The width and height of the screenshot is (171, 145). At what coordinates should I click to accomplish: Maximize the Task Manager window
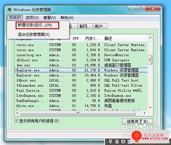(x=141, y=9)
